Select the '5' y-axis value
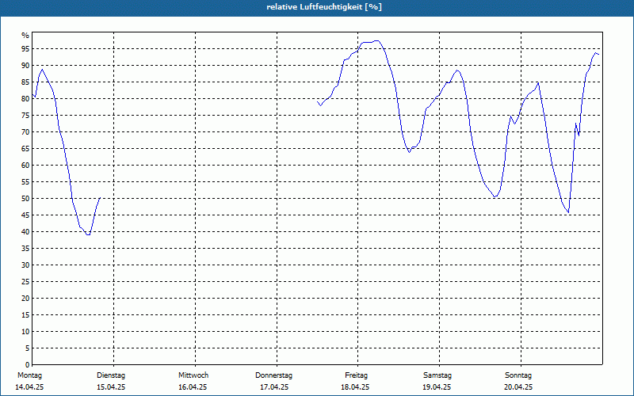This screenshot has height=396, width=634. click(27, 348)
